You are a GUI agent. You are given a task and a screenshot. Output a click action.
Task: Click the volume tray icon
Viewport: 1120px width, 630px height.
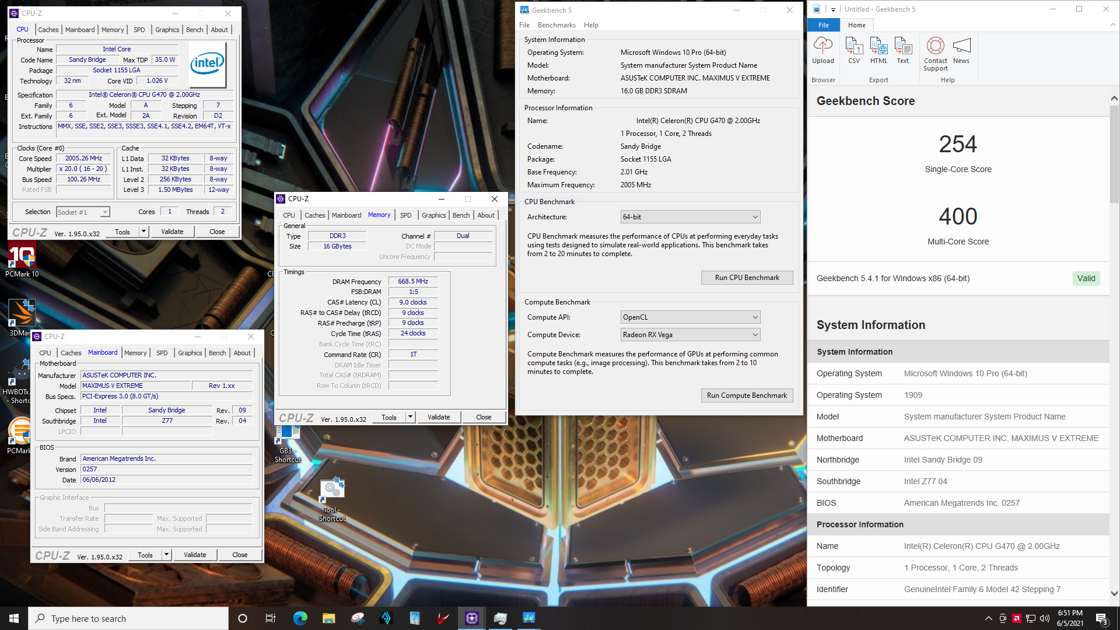click(1045, 618)
